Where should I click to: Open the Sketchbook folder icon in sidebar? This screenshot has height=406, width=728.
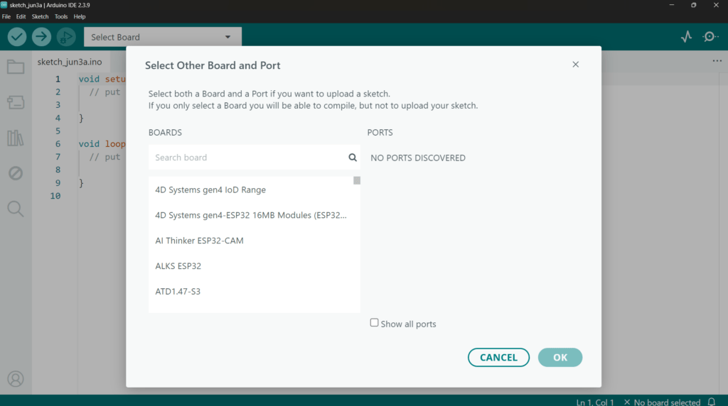point(16,67)
